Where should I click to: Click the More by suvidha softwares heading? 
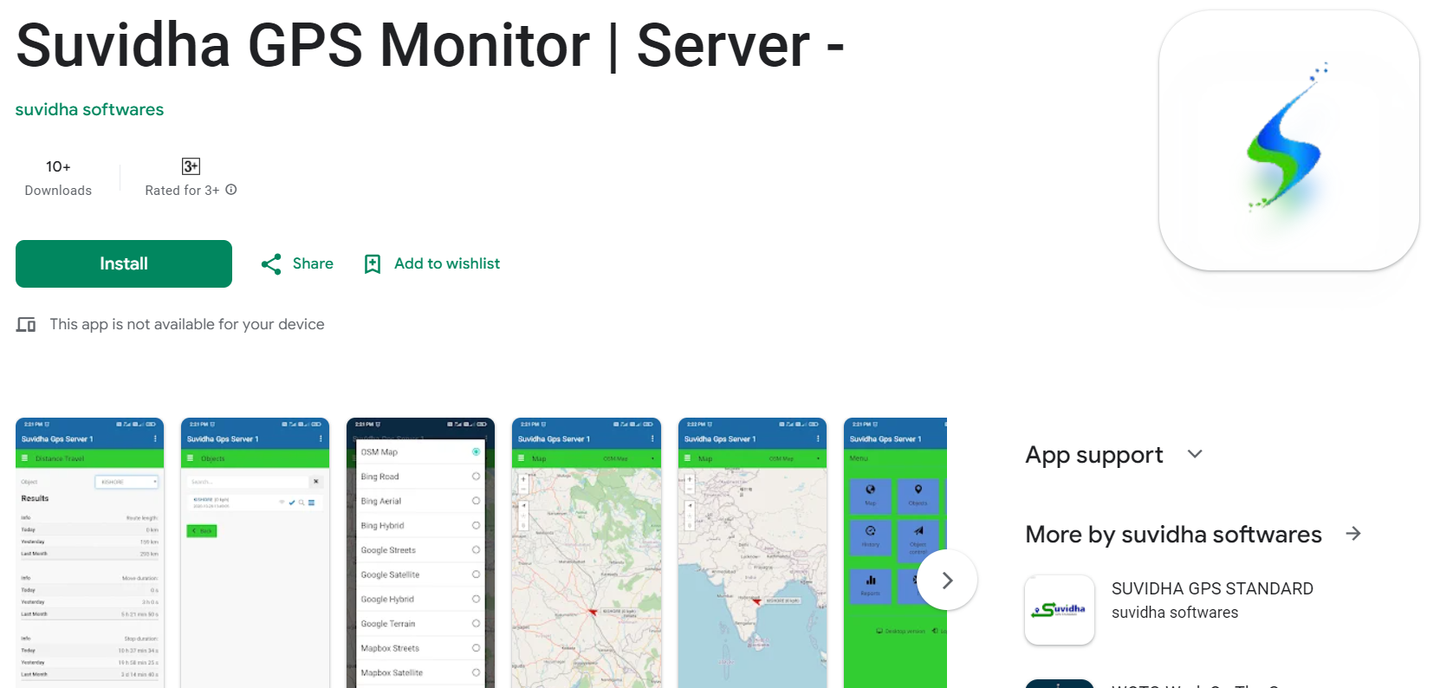[x=1173, y=535]
